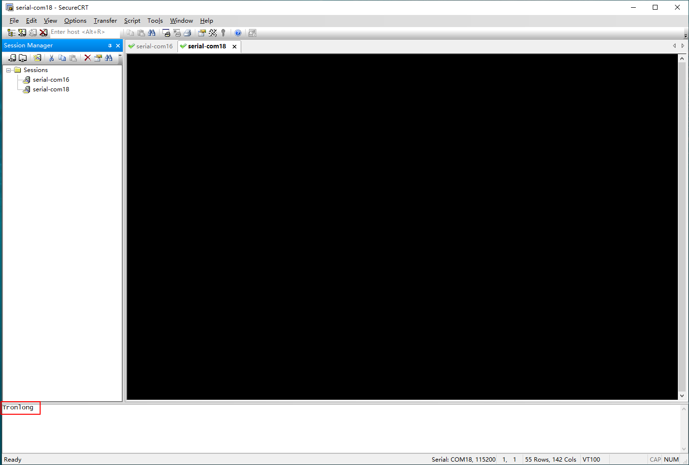Screen dimensions: 689x465
Task: Click the CAP indicator in status bar
Action: click(x=655, y=460)
